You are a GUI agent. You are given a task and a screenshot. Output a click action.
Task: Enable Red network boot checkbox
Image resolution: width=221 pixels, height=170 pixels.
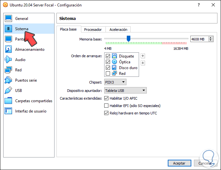click(108, 73)
